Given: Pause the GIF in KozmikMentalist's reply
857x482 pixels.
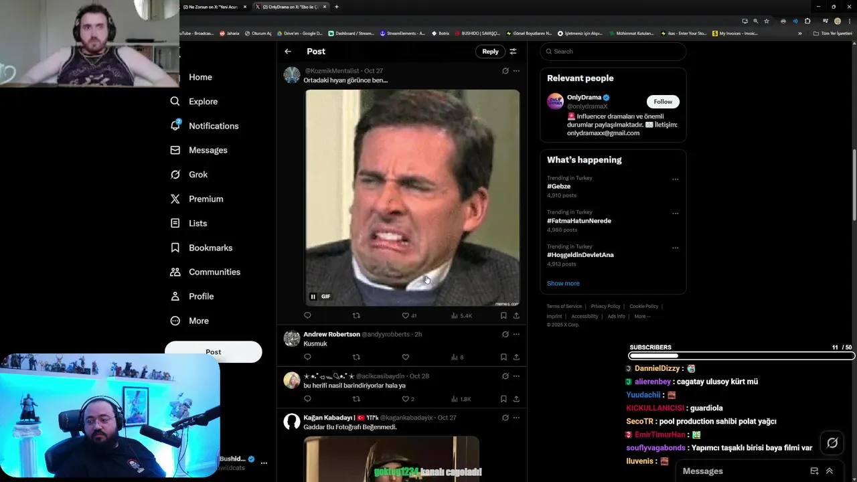Looking at the screenshot, I should tap(313, 297).
